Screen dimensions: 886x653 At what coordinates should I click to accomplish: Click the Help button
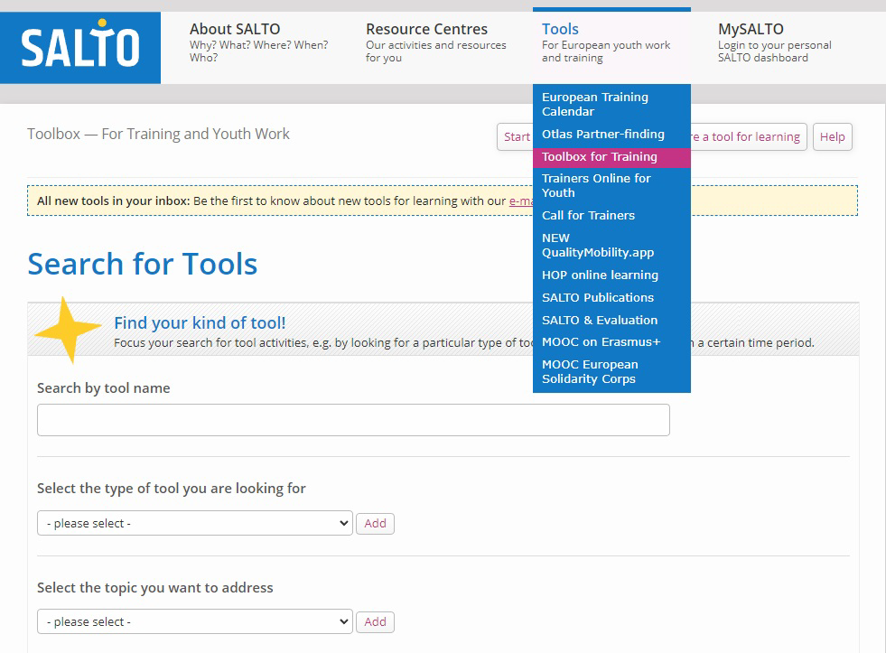click(x=832, y=137)
